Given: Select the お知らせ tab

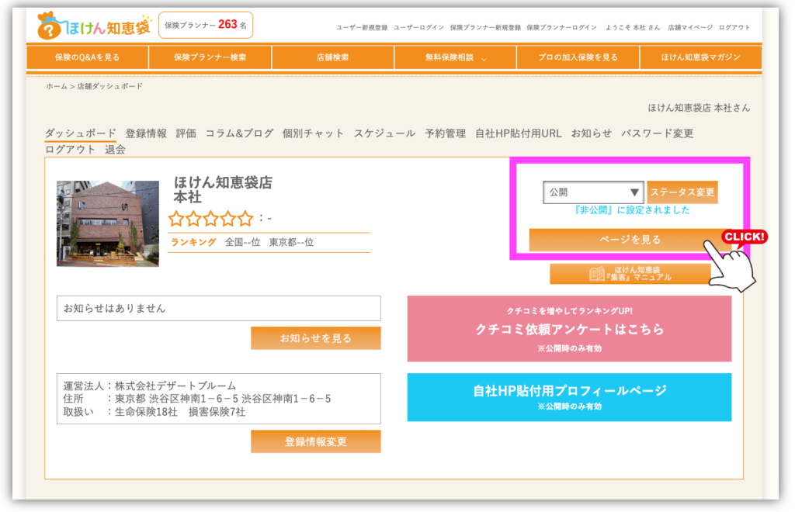Looking at the screenshot, I should click(591, 133).
